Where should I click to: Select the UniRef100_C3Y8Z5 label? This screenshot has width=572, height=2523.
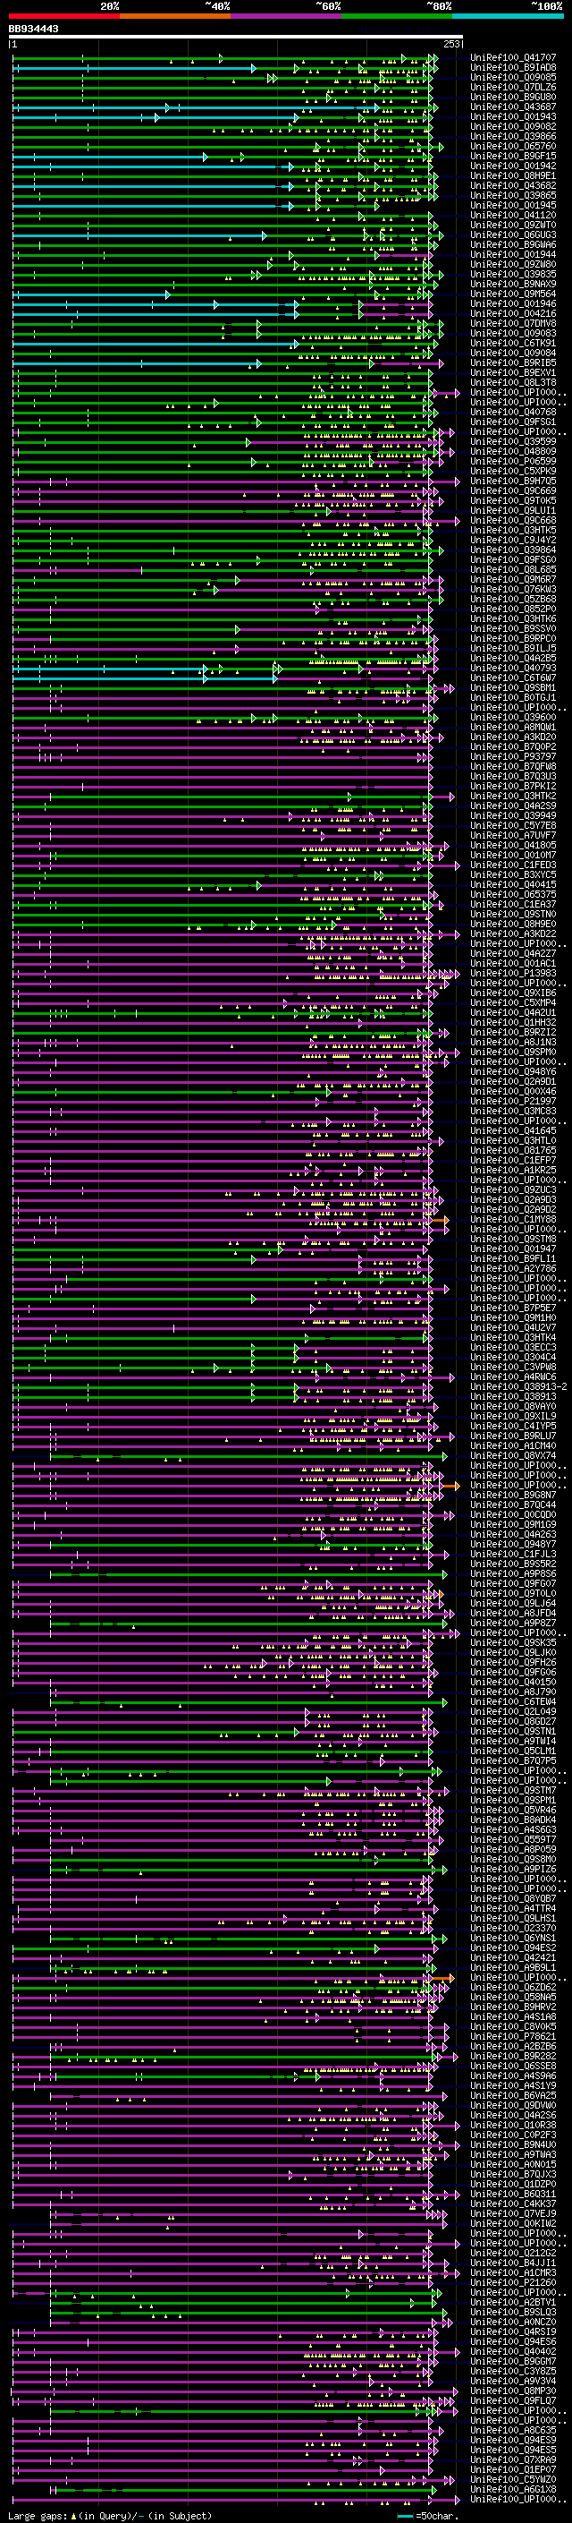513,2372
